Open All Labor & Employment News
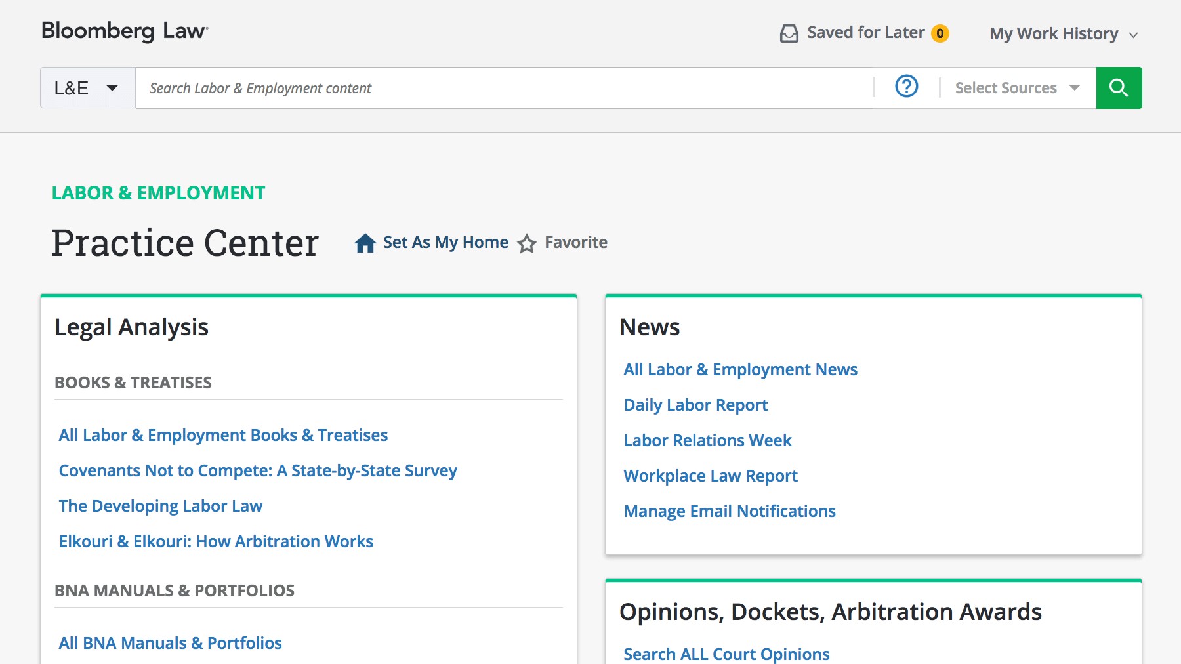Screen dimensions: 1181x664 [740, 369]
